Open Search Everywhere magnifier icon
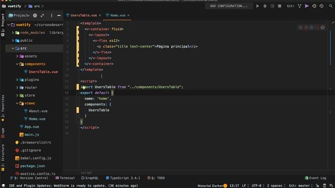This screenshot has width=335, height=188. [331, 6]
